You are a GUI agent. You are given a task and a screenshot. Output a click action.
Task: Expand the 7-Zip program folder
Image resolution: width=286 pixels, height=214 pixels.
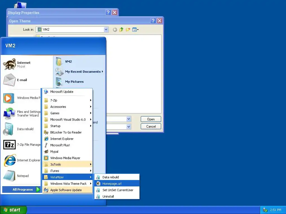pos(67,100)
